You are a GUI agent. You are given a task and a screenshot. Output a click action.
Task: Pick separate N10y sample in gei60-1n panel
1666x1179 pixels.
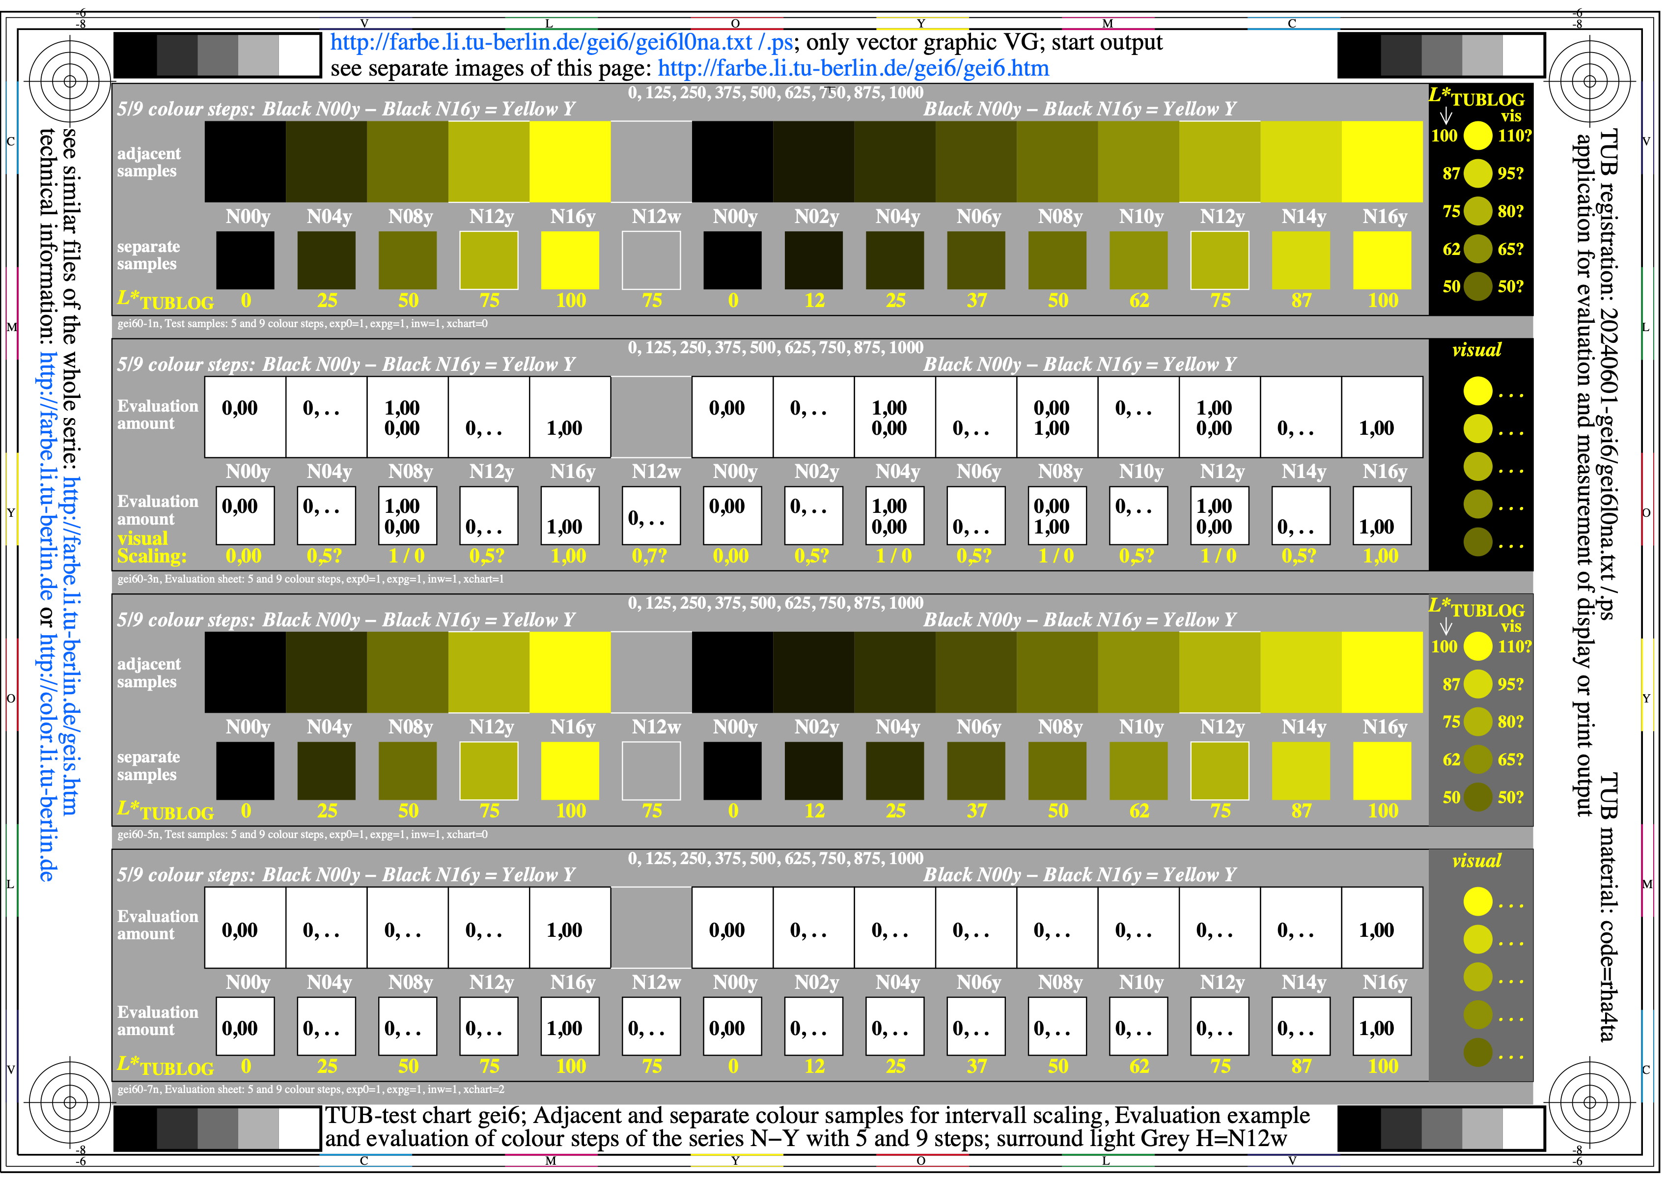click(x=1138, y=260)
